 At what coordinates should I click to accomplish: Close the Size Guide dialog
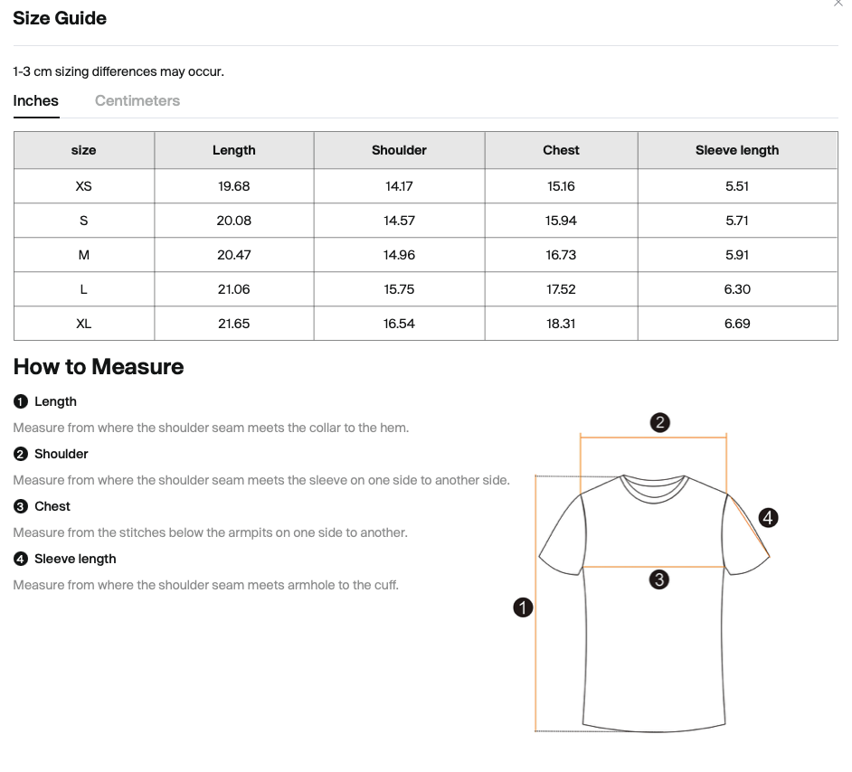click(838, 4)
